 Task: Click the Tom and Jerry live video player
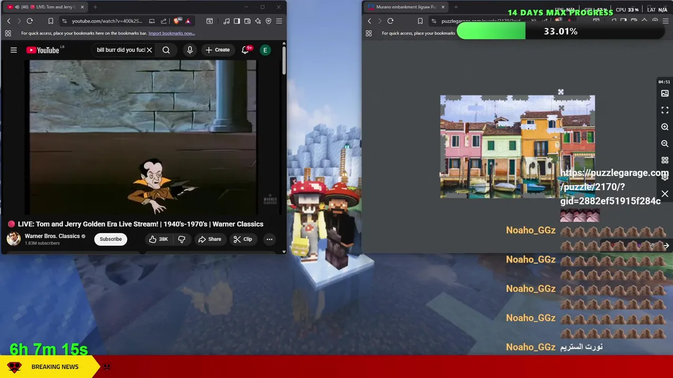pos(143,136)
